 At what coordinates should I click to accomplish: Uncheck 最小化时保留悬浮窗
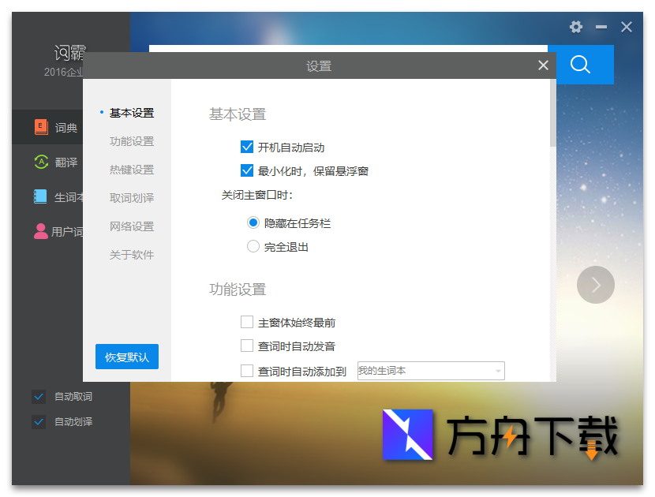click(x=248, y=170)
